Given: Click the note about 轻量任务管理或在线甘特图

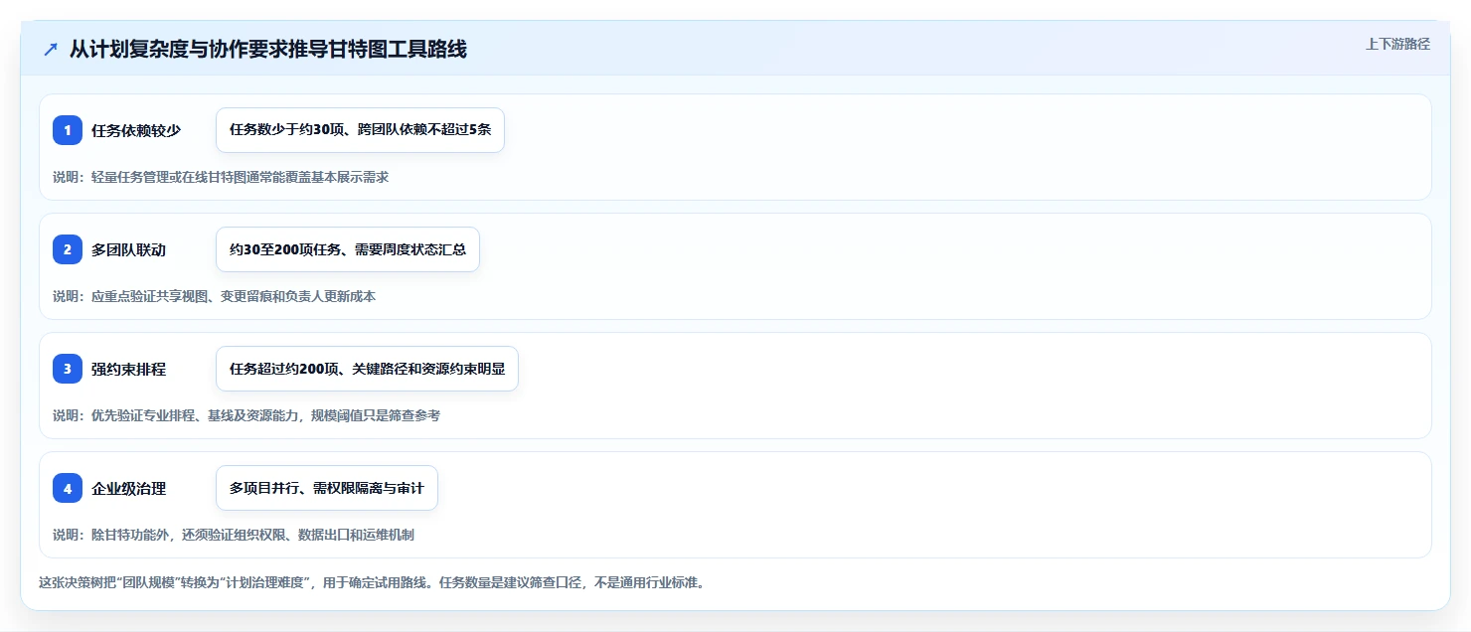Looking at the screenshot, I should coord(221,177).
